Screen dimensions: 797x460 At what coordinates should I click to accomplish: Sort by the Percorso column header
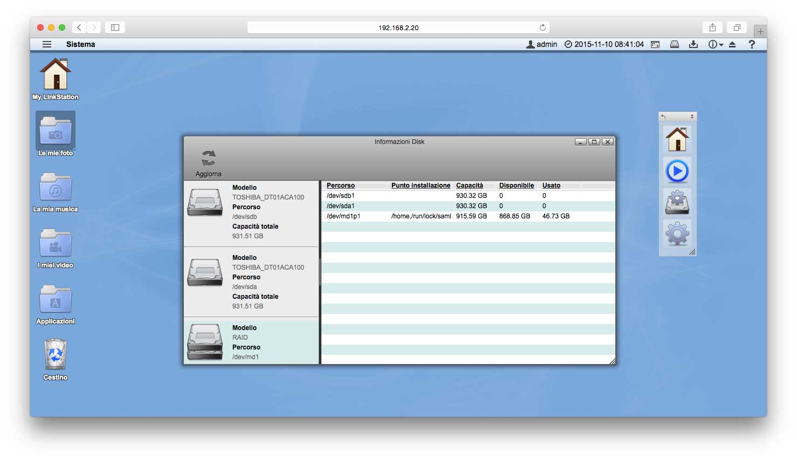[x=341, y=186]
